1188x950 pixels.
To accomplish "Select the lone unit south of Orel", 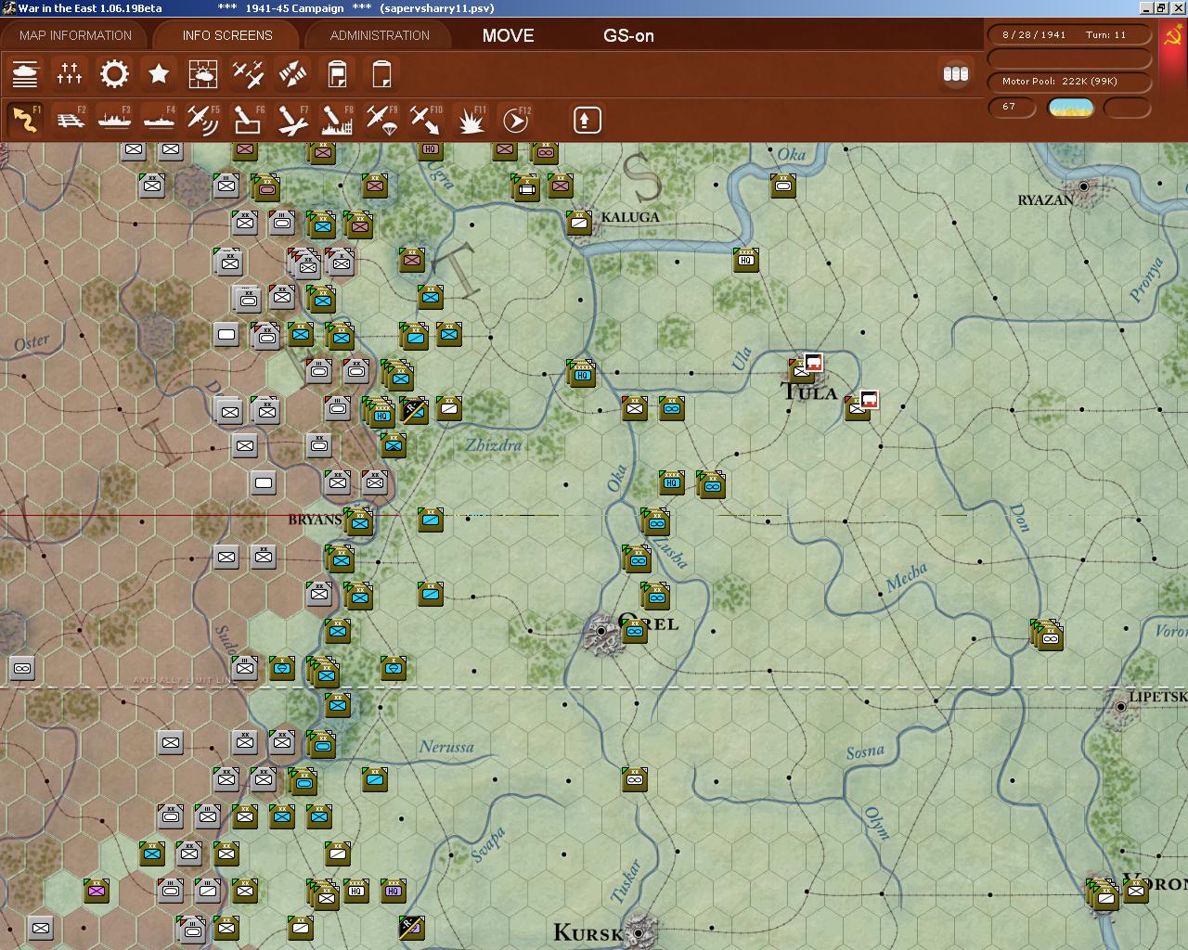I will coord(635,779).
